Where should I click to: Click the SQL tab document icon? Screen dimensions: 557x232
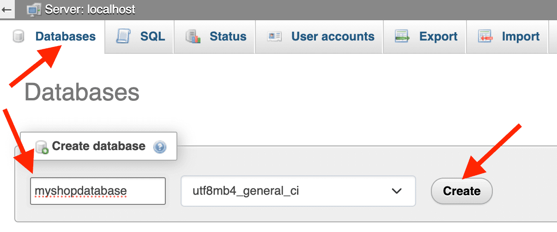[x=122, y=36]
